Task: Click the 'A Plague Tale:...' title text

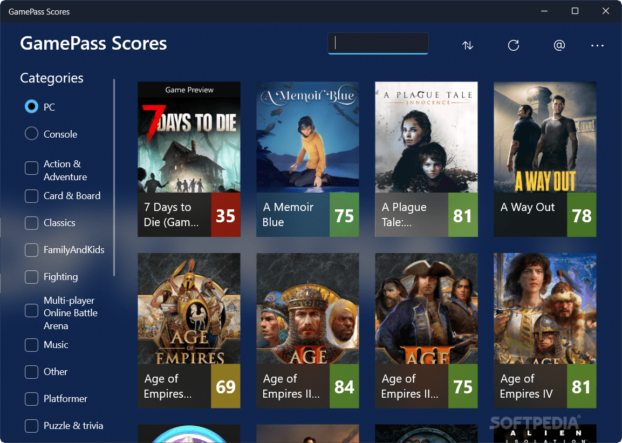Action: (x=404, y=215)
